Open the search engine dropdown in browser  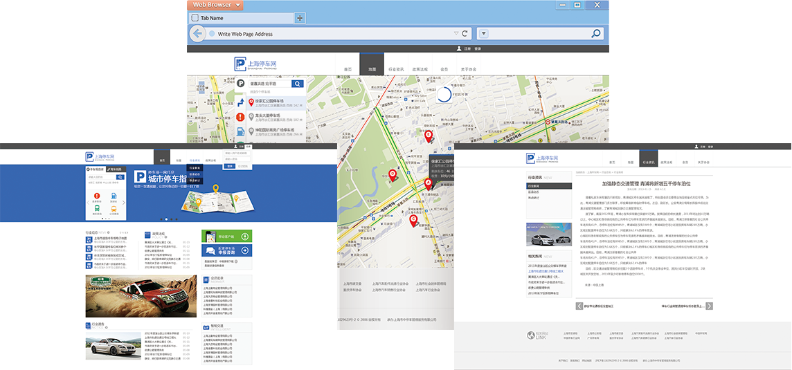[x=484, y=34]
